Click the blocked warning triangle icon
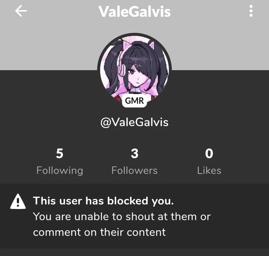This screenshot has height=256, width=269. tap(18, 202)
